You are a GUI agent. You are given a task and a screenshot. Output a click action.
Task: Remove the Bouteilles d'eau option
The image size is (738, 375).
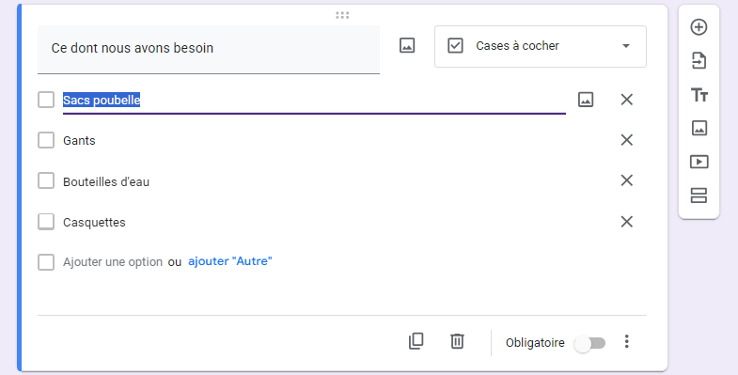[626, 180]
